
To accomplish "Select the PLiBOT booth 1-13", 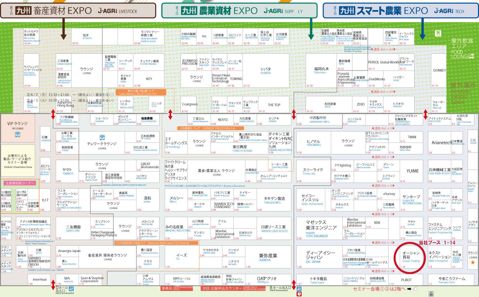I will click(x=406, y=280).
